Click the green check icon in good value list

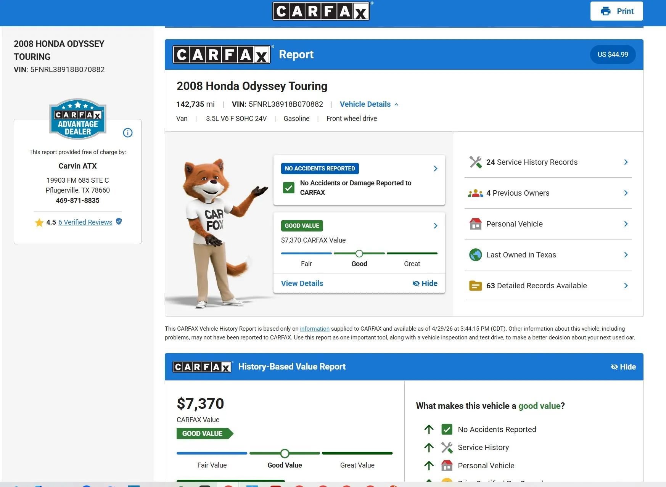[447, 429]
